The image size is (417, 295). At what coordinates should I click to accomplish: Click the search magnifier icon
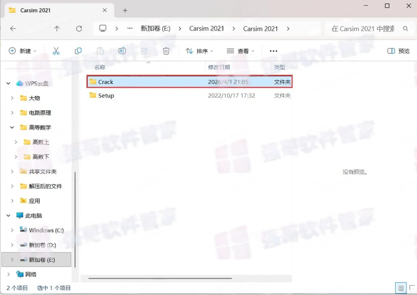point(405,29)
